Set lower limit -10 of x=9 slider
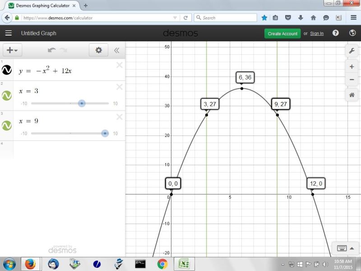This screenshot has width=361, height=271. 24,133
